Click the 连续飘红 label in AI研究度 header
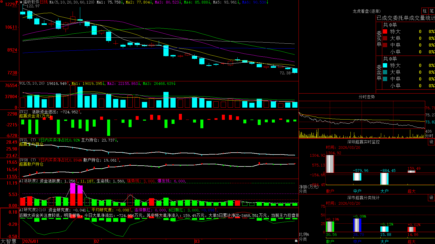This screenshot has height=244, width=435. tap(144, 210)
